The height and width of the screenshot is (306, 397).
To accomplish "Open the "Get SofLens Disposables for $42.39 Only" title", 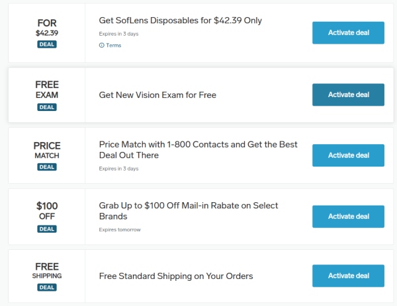I will click(x=180, y=20).
